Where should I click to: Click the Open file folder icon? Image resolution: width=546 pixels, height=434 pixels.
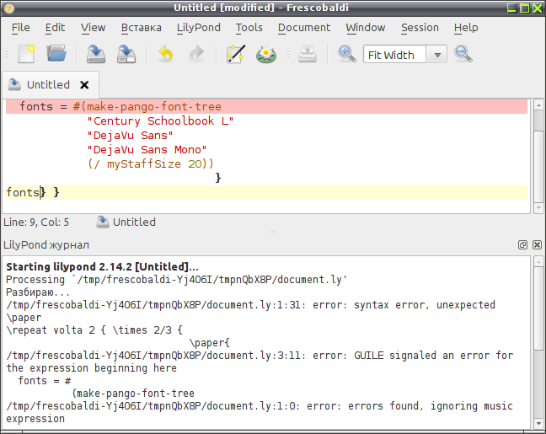56,54
